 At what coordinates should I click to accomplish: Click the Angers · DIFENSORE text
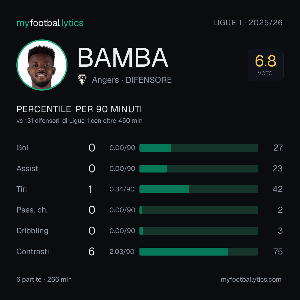tap(132, 80)
